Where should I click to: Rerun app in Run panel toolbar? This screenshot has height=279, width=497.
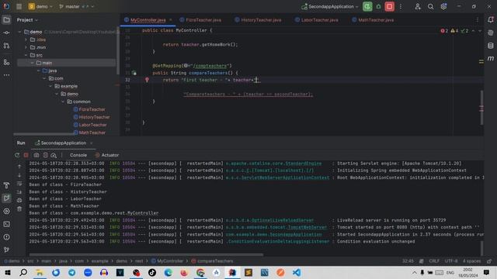pyautogui.click(x=17, y=155)
